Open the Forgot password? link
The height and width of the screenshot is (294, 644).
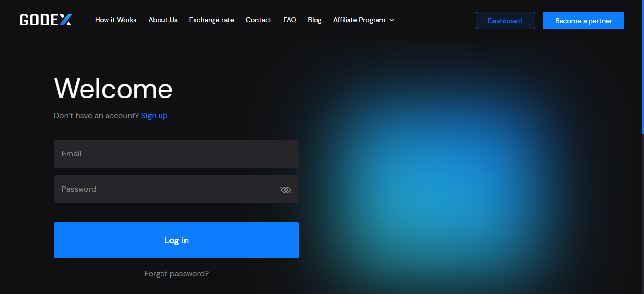point(176,274)
